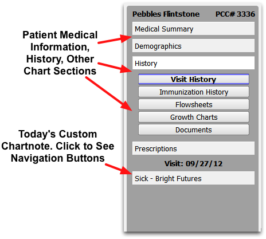Open the Medical Summary section
Screen dimensions: 266x239
coord(193,29)
